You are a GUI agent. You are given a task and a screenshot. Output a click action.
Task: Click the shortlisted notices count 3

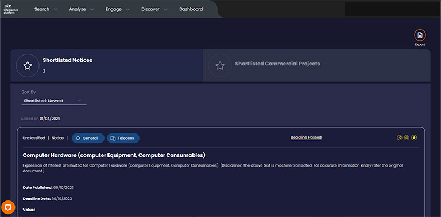point(44,71)
